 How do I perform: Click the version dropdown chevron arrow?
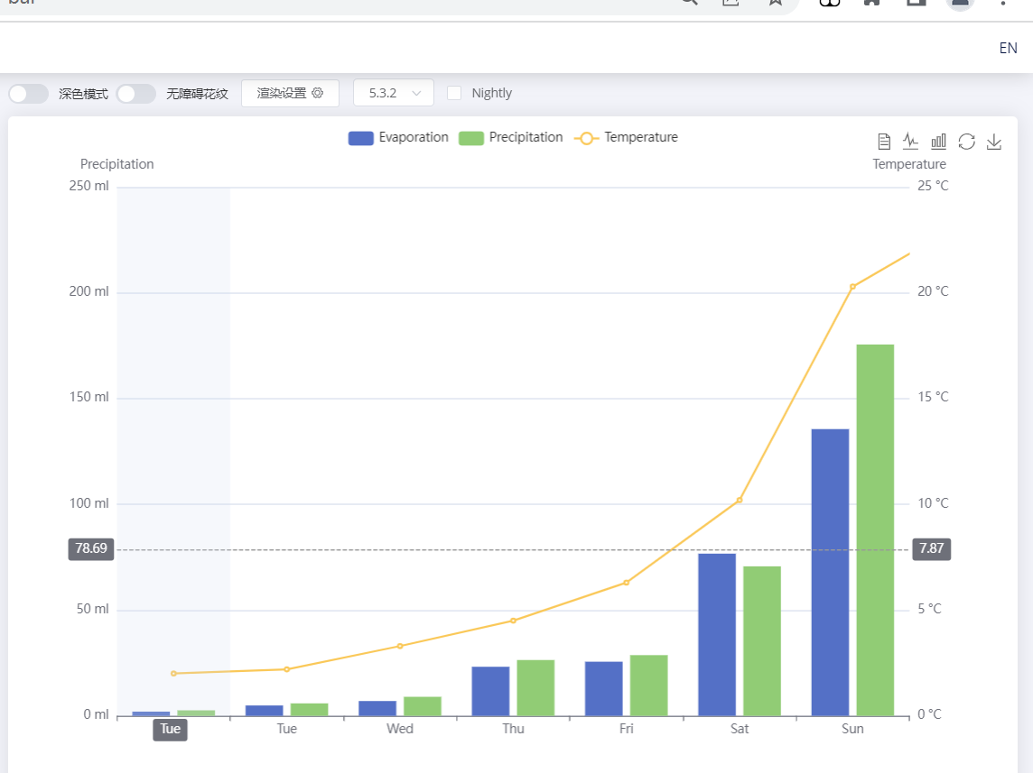[x=416, y=93]
